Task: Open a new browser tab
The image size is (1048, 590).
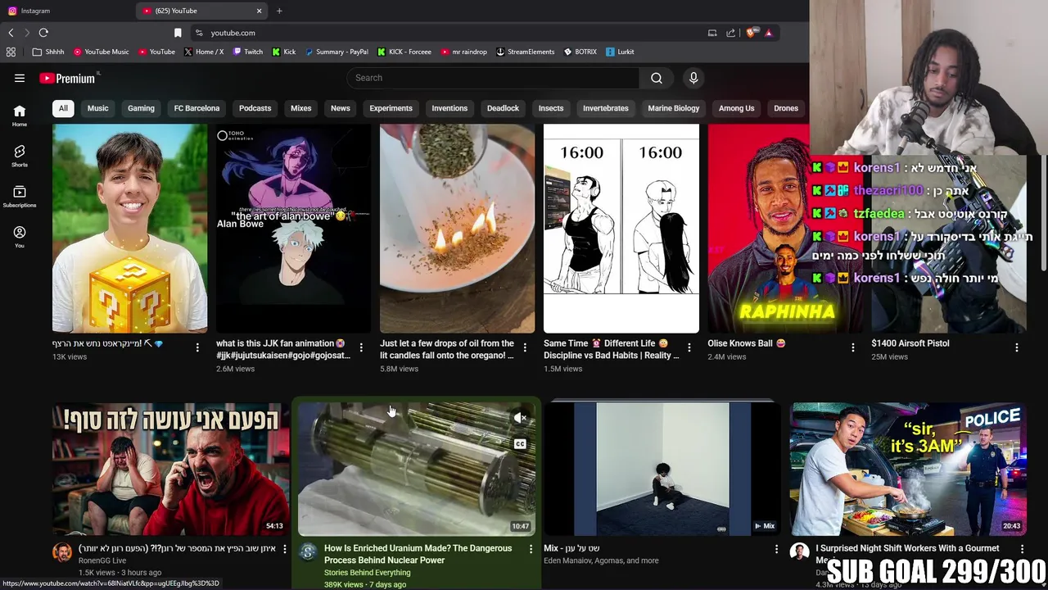Action: point(279,11)
